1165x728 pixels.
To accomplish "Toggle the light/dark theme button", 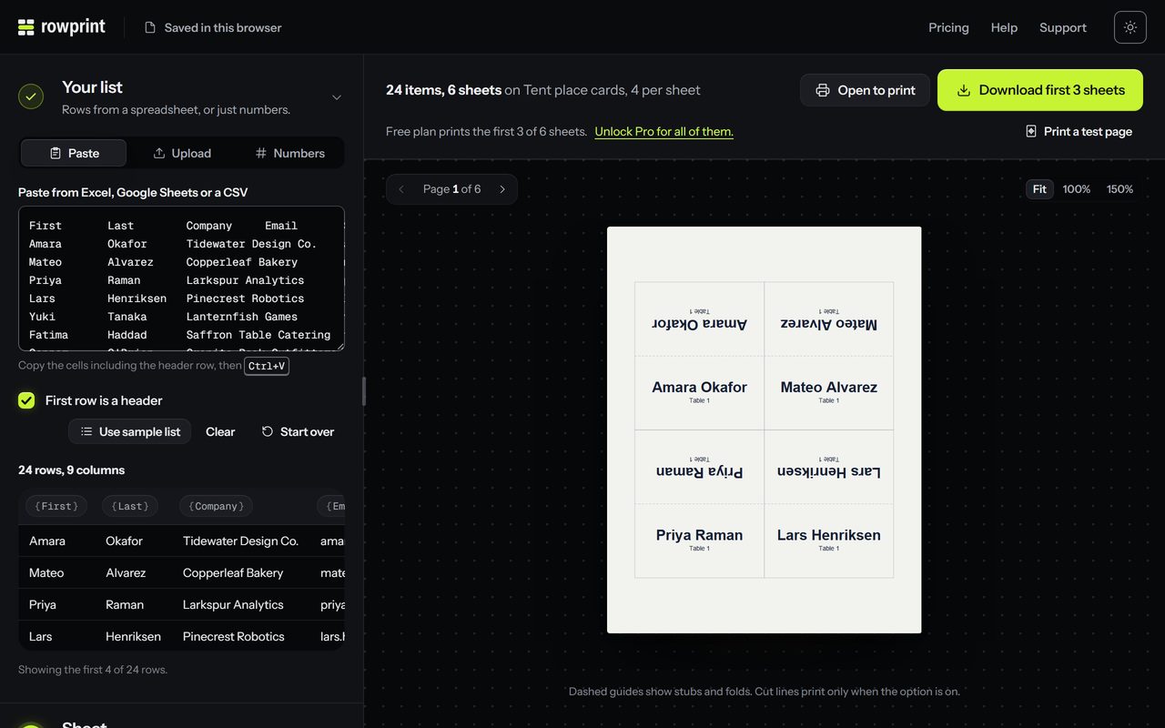I will click(x=1130, y=27).
